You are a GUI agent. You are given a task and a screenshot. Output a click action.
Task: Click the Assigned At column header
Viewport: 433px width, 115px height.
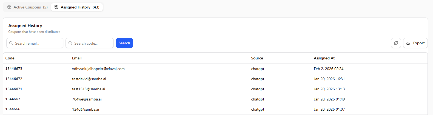click(324, 58)
